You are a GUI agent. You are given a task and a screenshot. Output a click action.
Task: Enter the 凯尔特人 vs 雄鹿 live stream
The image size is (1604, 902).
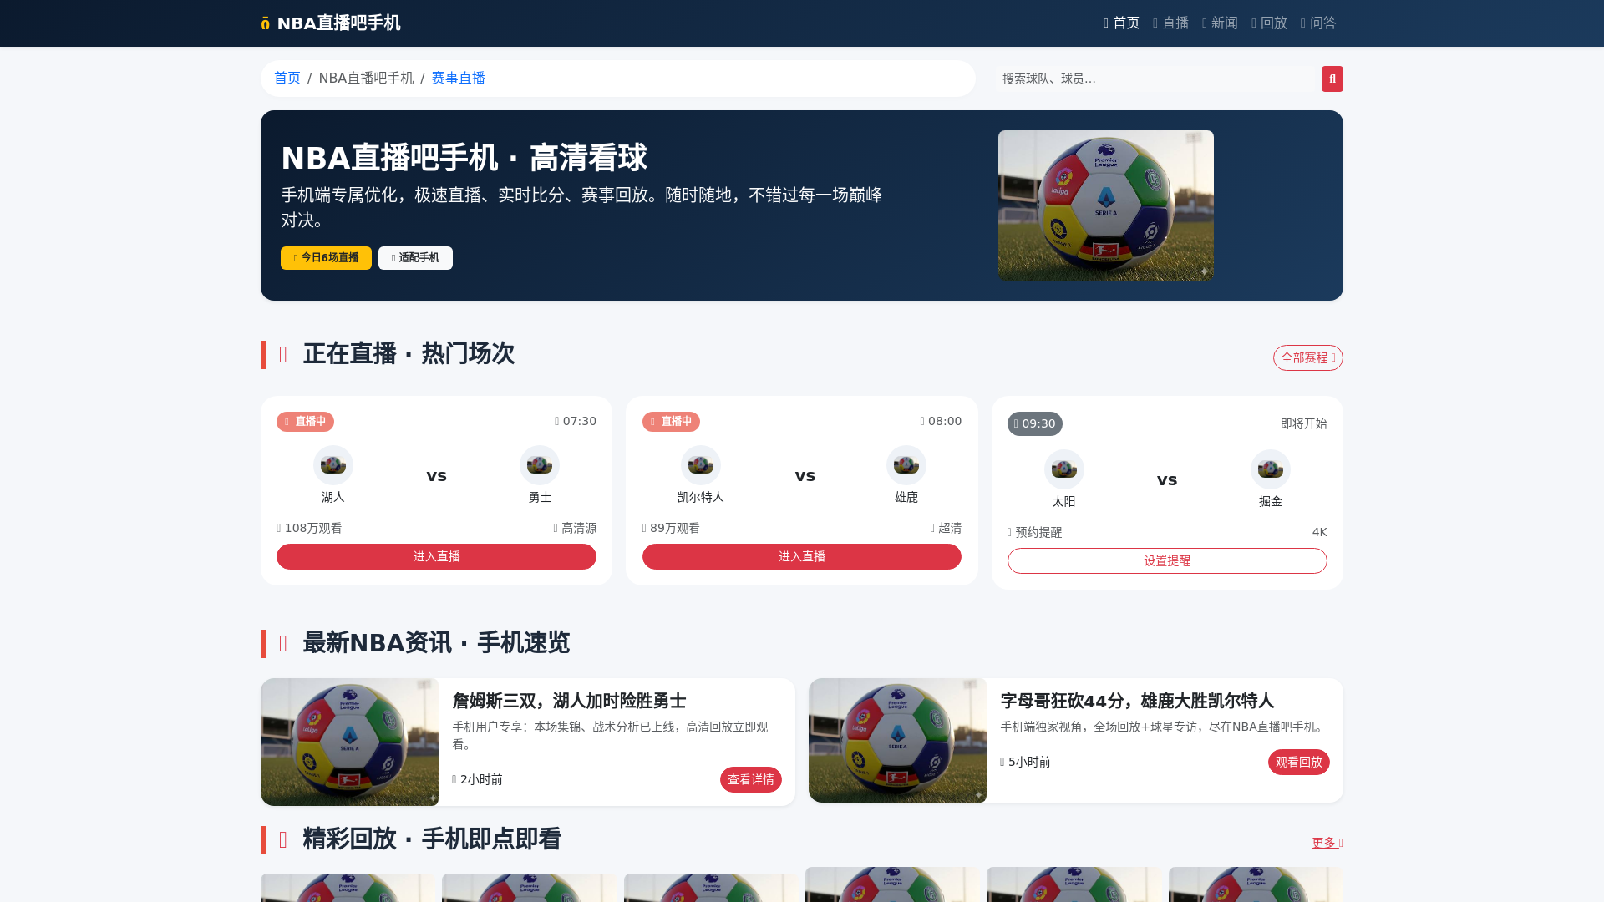coord(802,557)
